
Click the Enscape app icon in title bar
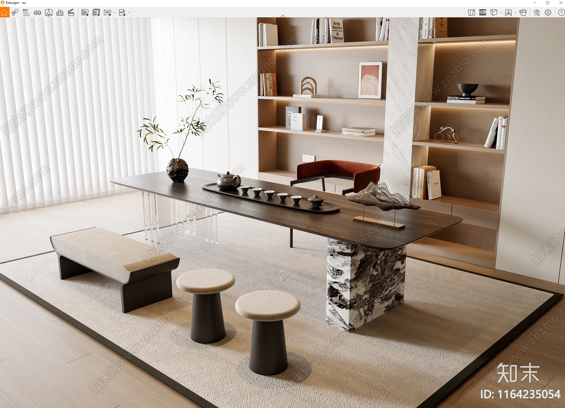pyautogui.click(x=2, y=2)
